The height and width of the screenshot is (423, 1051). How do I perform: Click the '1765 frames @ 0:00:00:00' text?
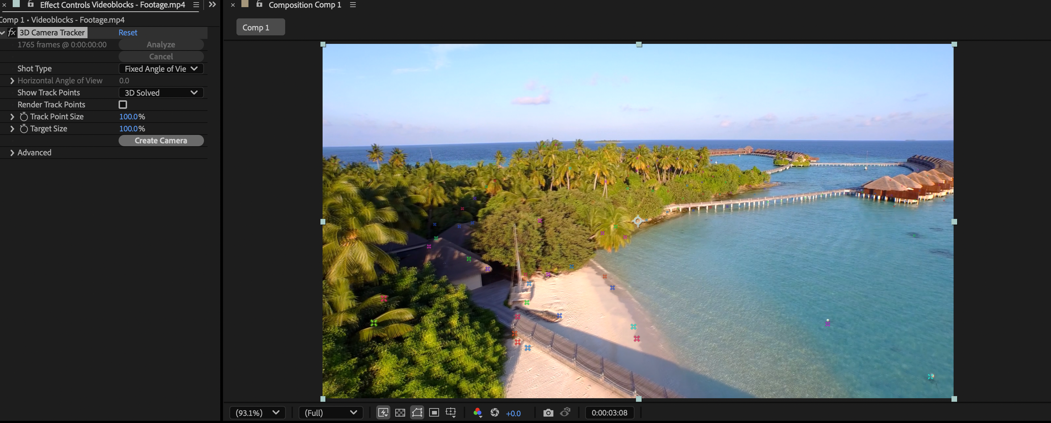[x=62, y=45]
